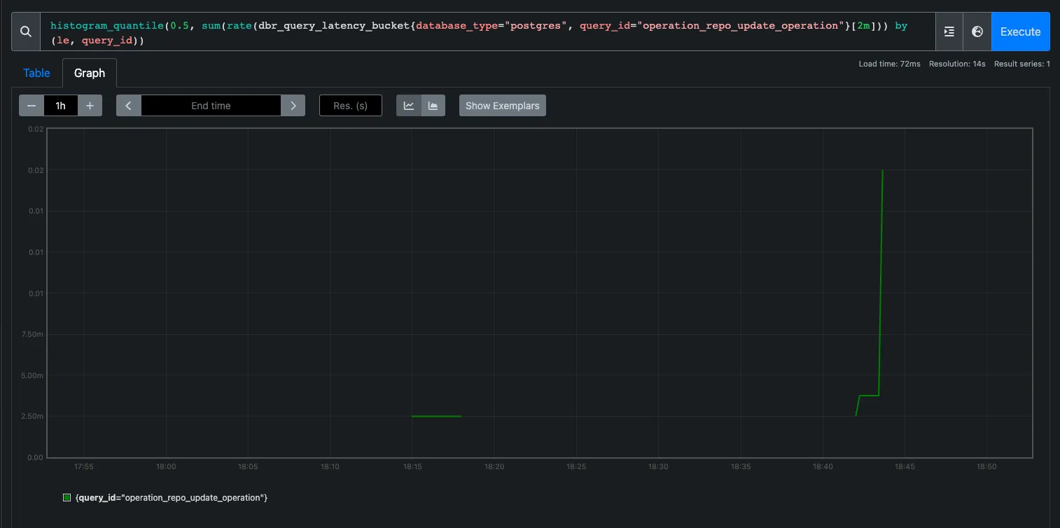Execute the PromQL query

1019,31
